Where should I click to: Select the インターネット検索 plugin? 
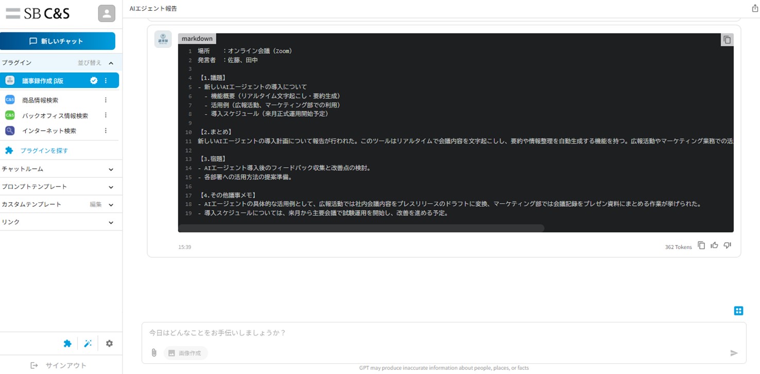(49, 131)
